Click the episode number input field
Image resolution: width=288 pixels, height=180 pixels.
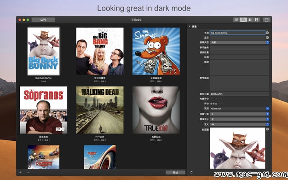[240, 52]
